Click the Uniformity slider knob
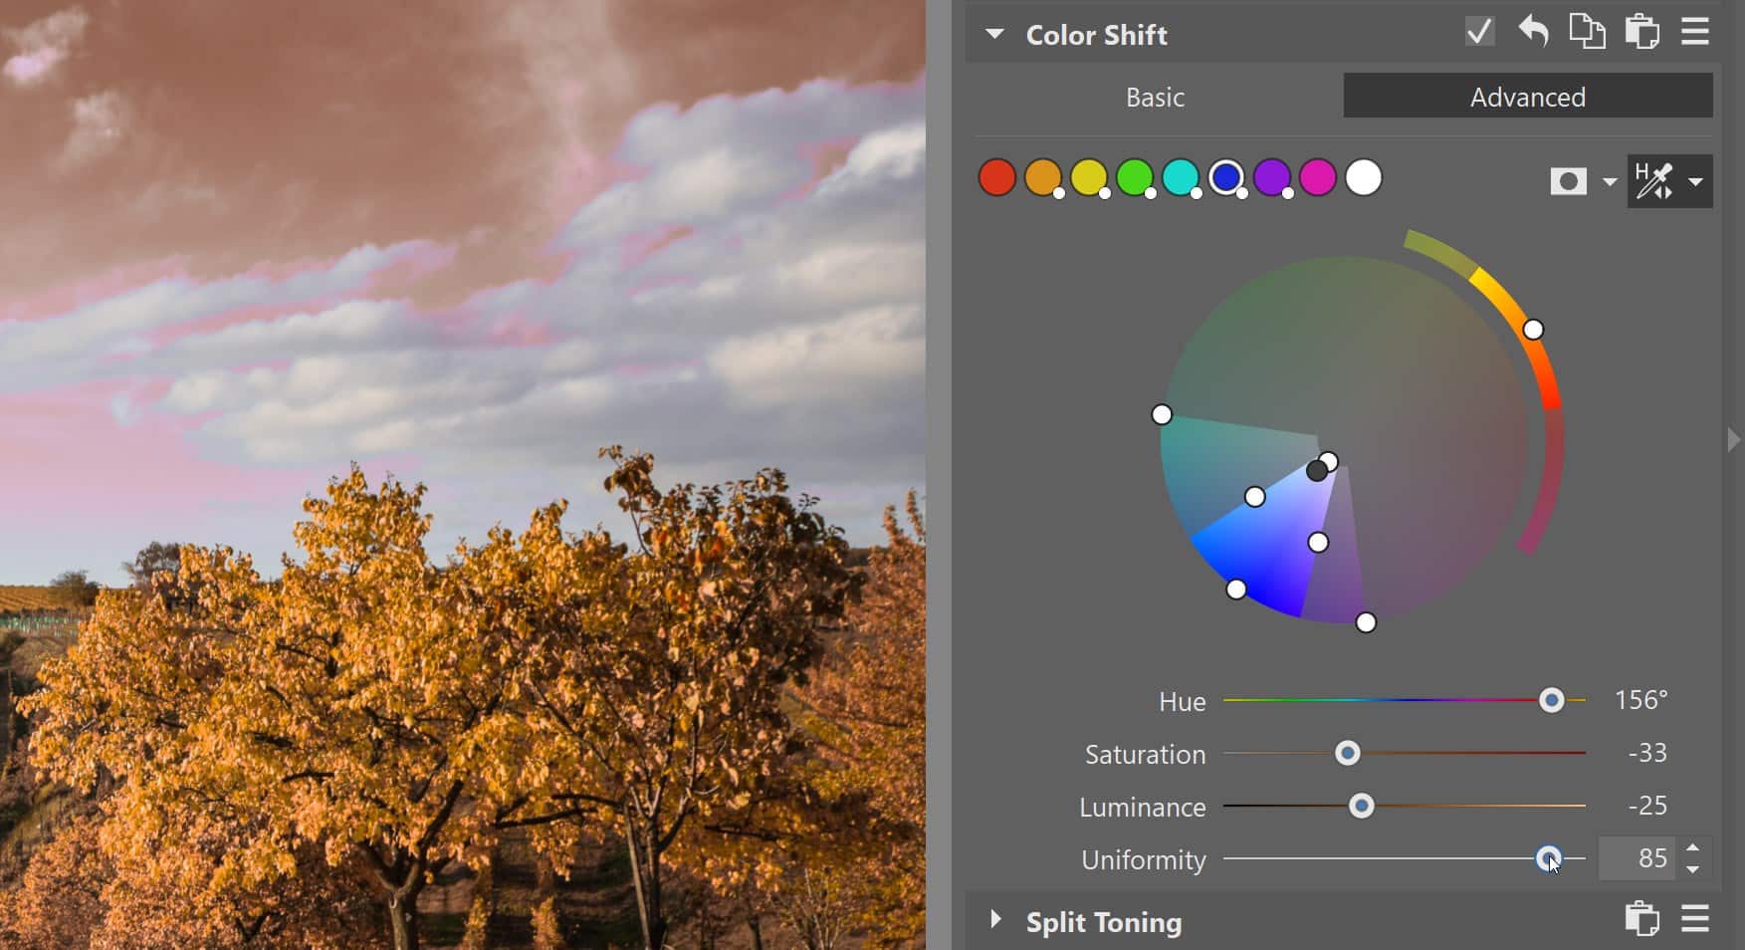This screenshot has height=950, width=1745. [1548, 858]
